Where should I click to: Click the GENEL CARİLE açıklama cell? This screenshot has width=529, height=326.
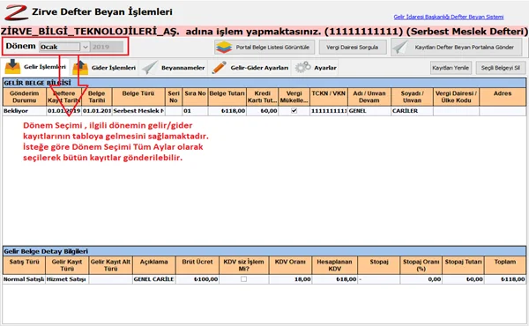pos(153,279)
